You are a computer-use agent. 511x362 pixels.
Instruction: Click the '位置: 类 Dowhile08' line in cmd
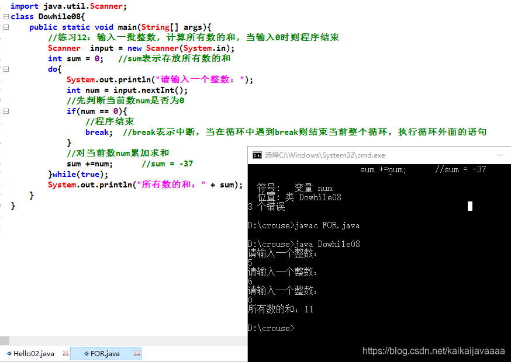tap(299, 197)
